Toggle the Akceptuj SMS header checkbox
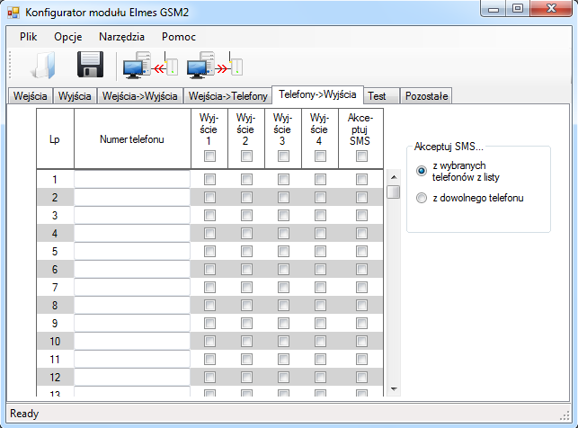 coord(361,156)
